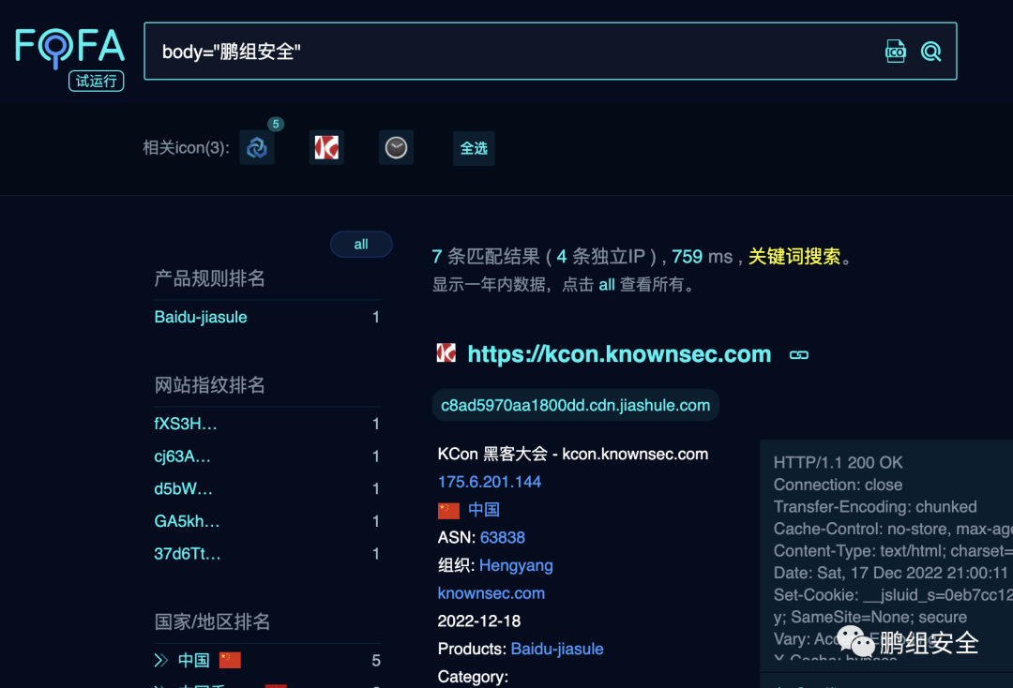Click the 全选 button

(x=474, y=148)
